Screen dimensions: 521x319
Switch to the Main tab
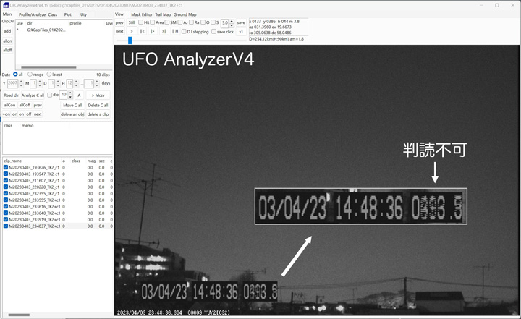click(x=7, y=14)
